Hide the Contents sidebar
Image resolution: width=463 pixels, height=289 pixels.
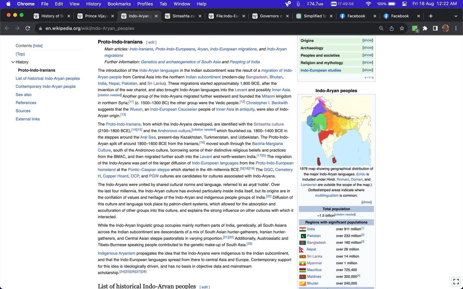pyautogui.click(x=38, y=46)
